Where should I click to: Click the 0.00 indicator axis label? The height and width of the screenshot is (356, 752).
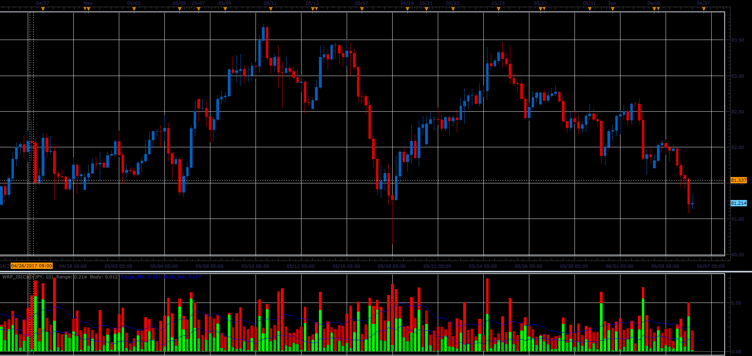tap(736, 352)
